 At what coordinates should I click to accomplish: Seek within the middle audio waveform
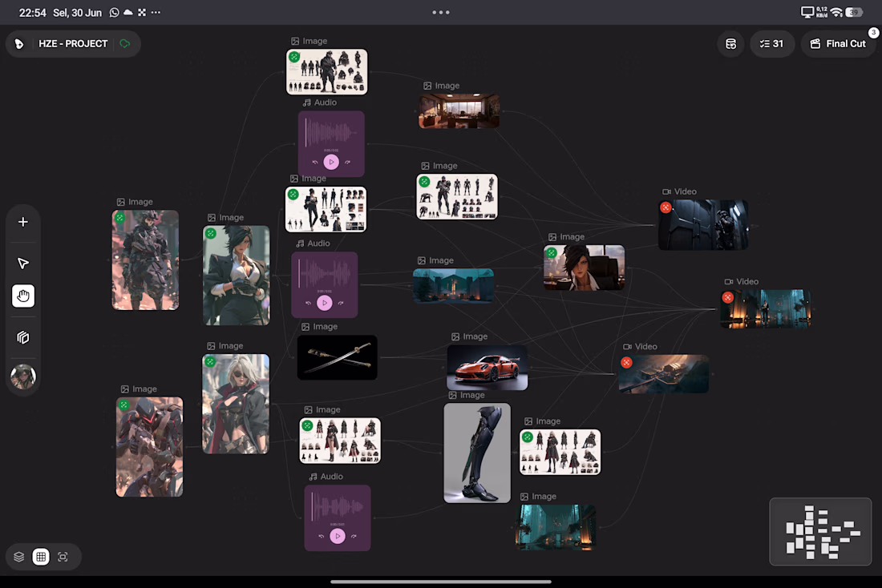[324, 274]
